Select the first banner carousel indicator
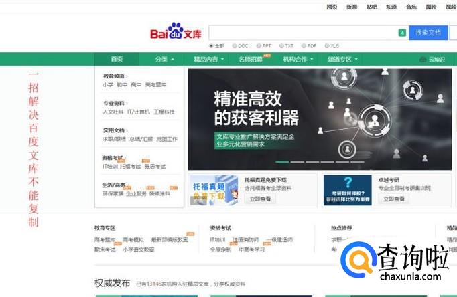Viewport: 457px width, 297px height. 282,162
